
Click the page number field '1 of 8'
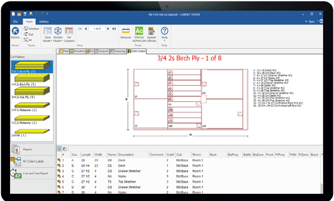click(97, 29)
